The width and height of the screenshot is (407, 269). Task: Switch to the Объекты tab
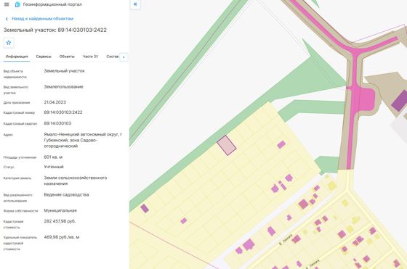pyautogui.click(x=67, y=57)
